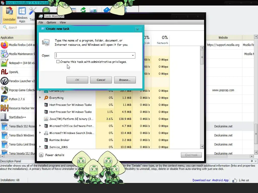Click Task Manager scrollbar up arrow
258x193 pixels.
pyautogui.click(x=202, y=48)
